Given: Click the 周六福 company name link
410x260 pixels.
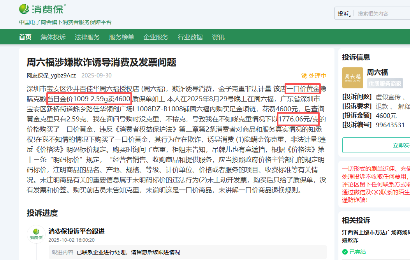Looking at the screenshot, I should [x=377, y=72].
